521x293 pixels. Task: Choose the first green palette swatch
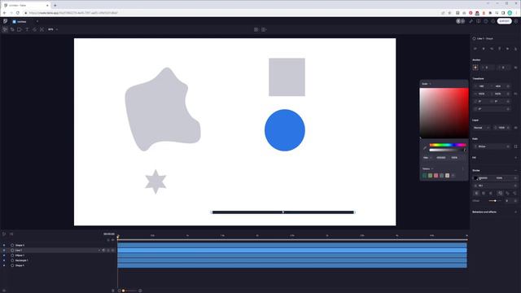[425, 176]
